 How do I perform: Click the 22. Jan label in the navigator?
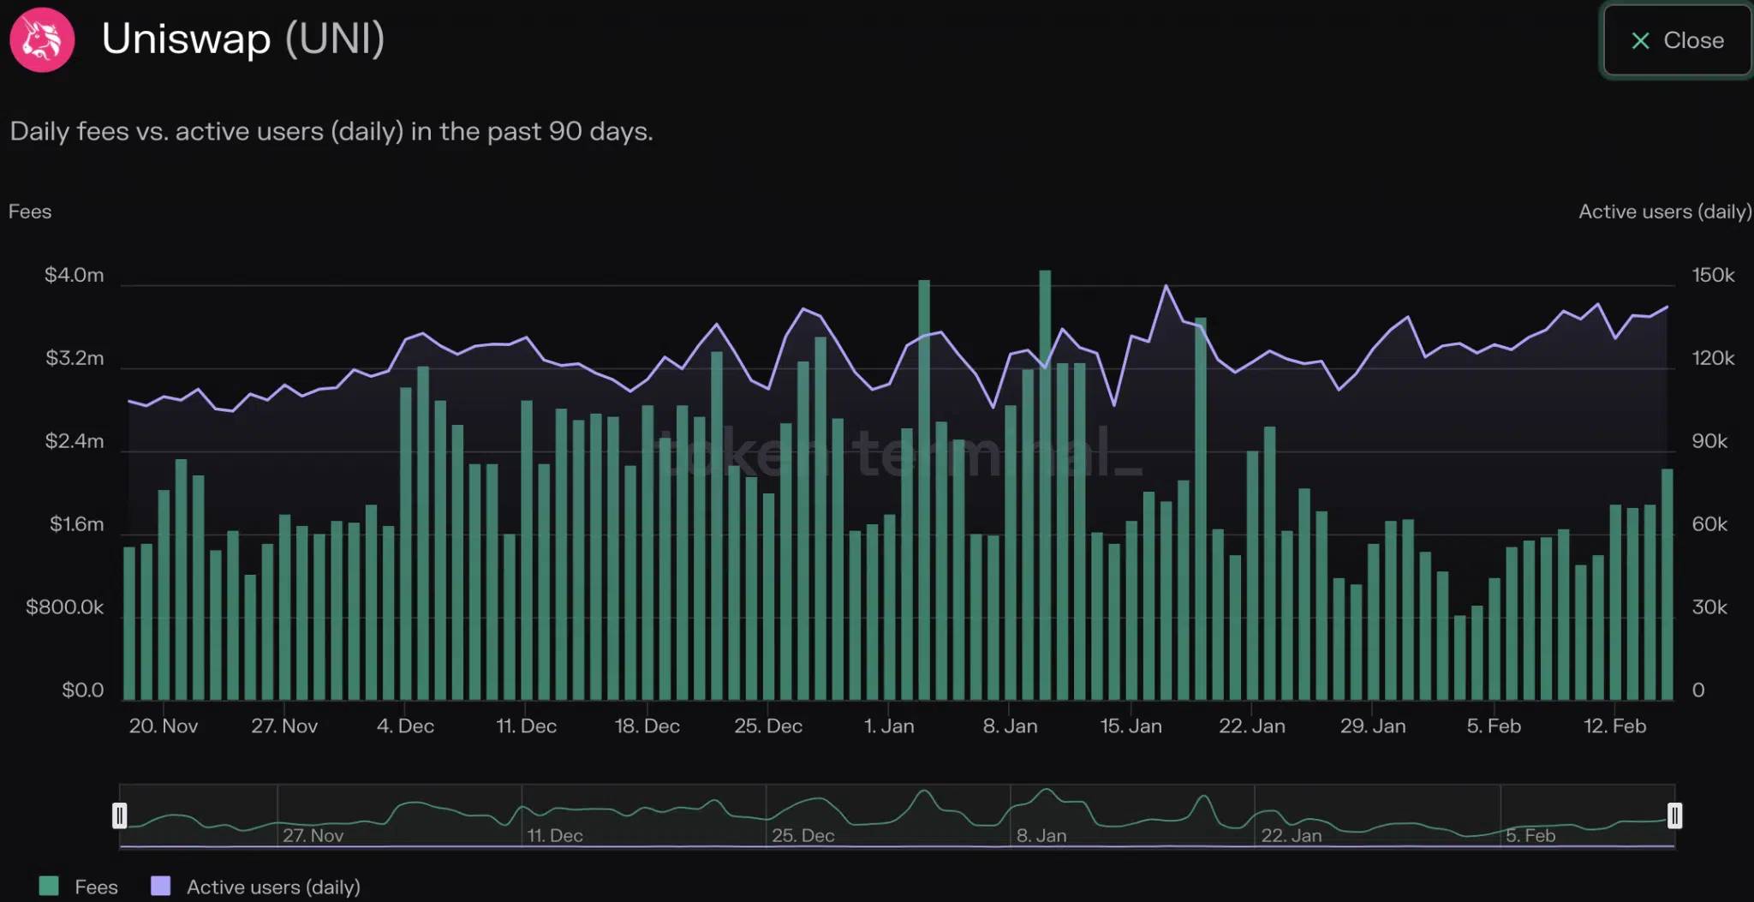pyautogui.click(x=1292, y=835)
